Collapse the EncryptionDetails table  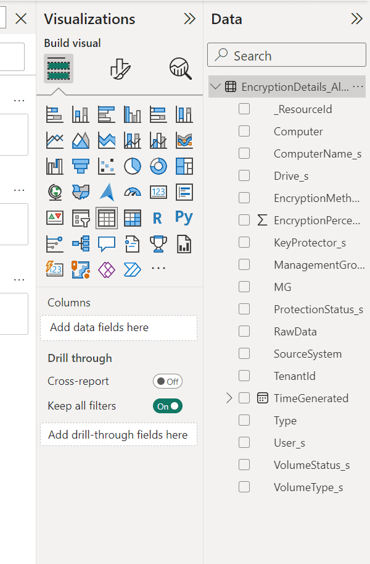pos(215,87)
